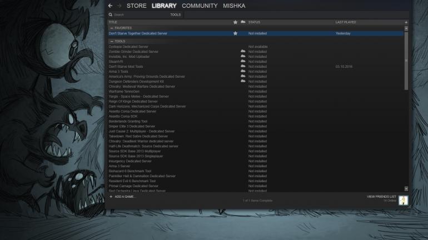
Task: Click the list scrollbar thumb
Action: [406, 61]
